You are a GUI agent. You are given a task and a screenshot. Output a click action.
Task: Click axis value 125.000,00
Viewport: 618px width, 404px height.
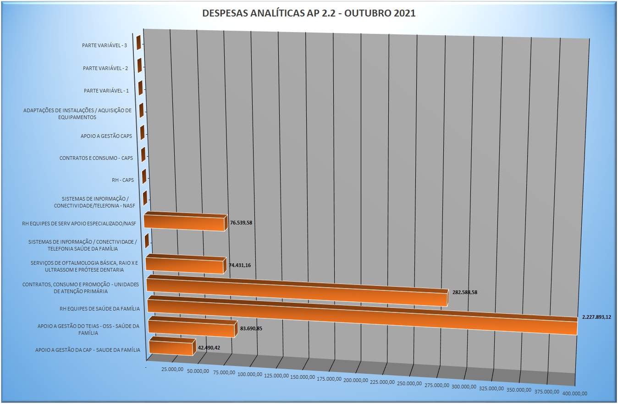tap(277, 376)
